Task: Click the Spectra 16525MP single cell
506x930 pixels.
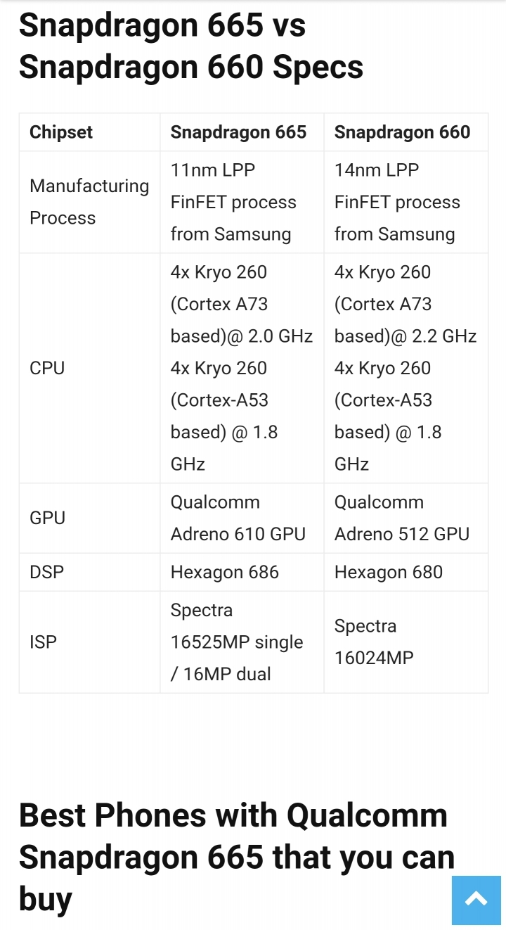Action: click(242, 642)
